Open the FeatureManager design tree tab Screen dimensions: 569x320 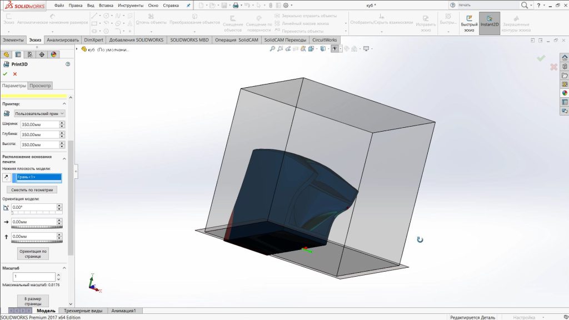[6, 54]
